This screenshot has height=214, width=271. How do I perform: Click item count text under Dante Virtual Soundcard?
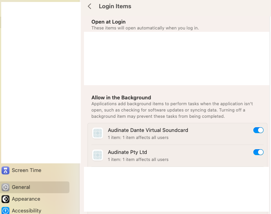(x=138, y=137)
